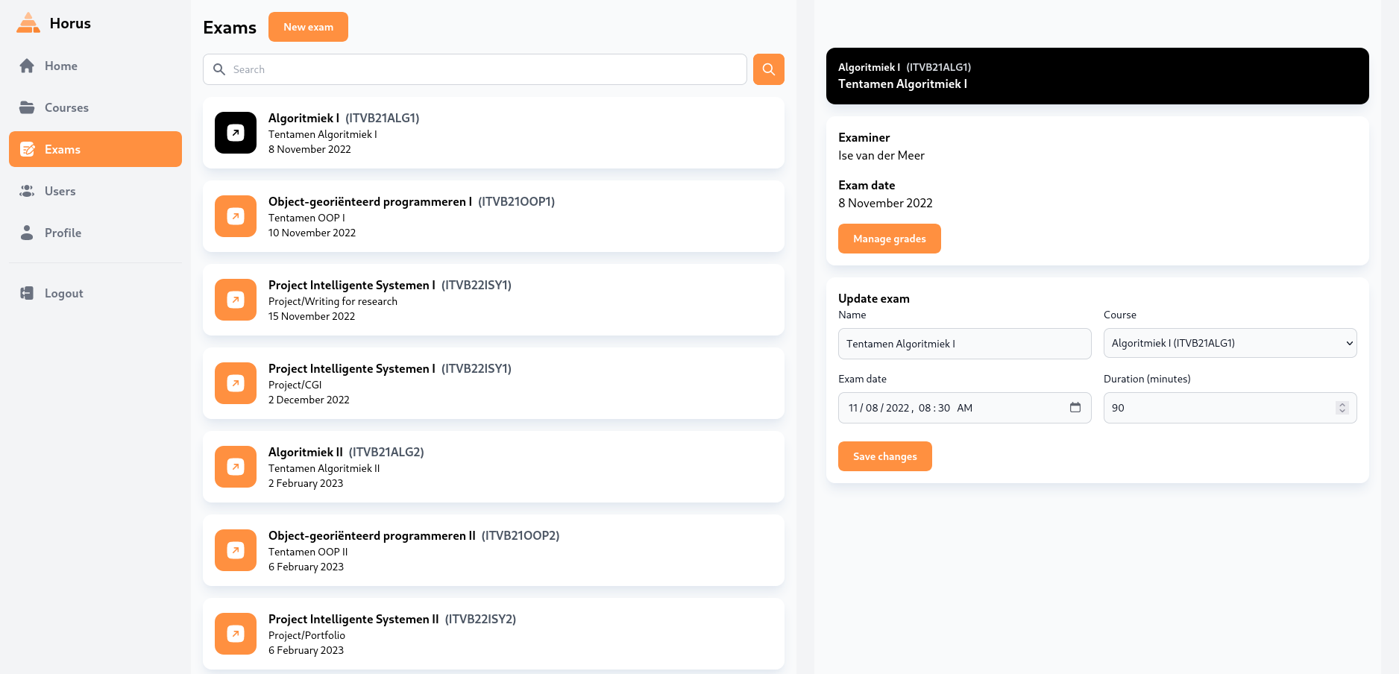Viewport: 1399px width, 674px height.
Task: Click inside the Search exams field
Action: tap(474, 69)
